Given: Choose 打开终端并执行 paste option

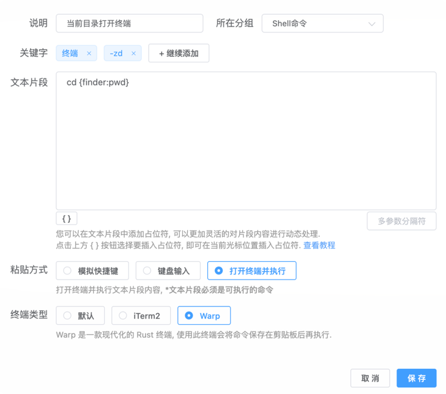Looking at the screenshot, I should [x=251, y=270].
